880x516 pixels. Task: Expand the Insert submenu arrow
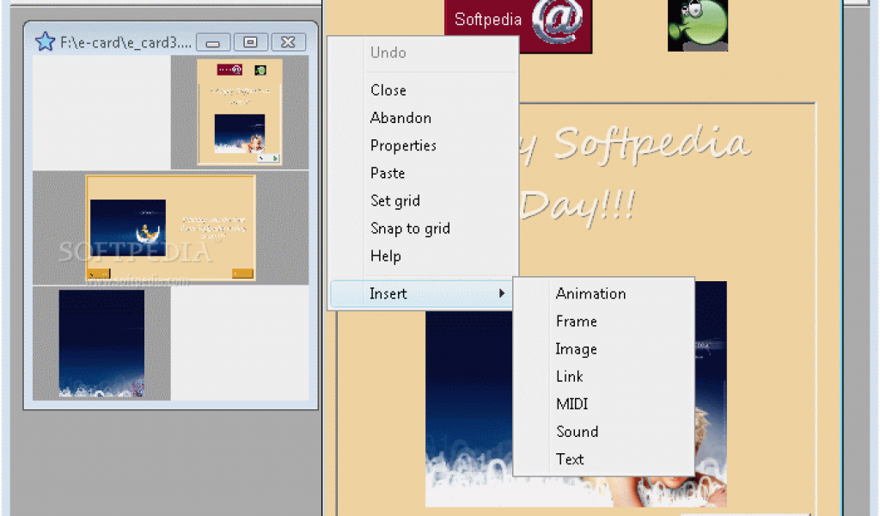point(502,293)
